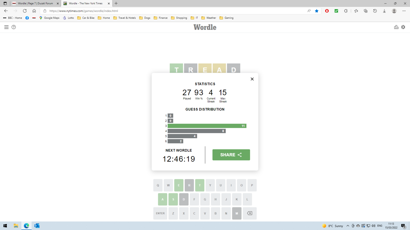Click the favorites star in address bar

click(317, 11)
